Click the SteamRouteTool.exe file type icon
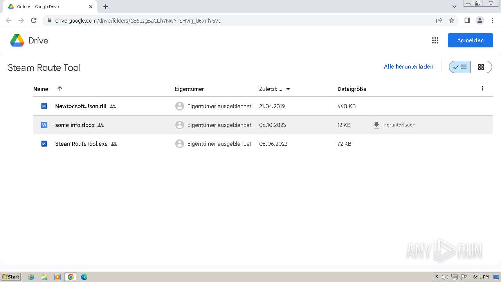The image size is (501, 282). (x=44, y=144)
